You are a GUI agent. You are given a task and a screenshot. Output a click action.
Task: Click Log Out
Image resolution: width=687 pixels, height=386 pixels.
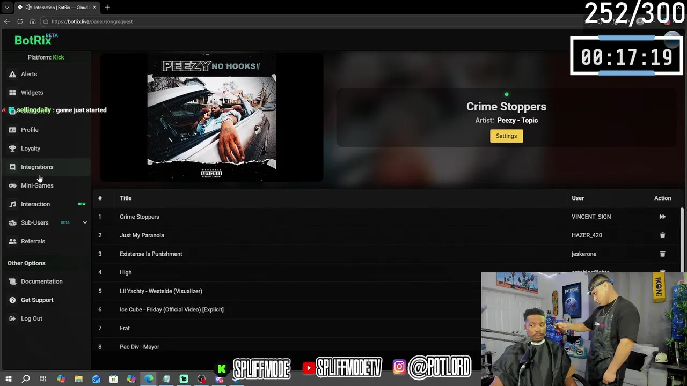pos(31,318)
